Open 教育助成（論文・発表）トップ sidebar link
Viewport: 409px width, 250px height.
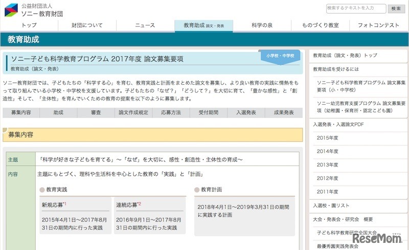pyautogui.click(x=345, y=56)
